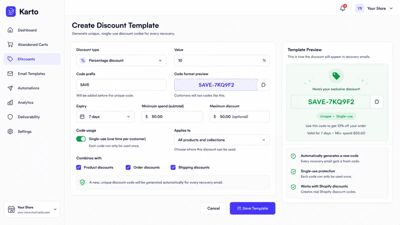Uncheck Product discounts checkbox
This screenshot has height=225, width=400.
(78, 167)
